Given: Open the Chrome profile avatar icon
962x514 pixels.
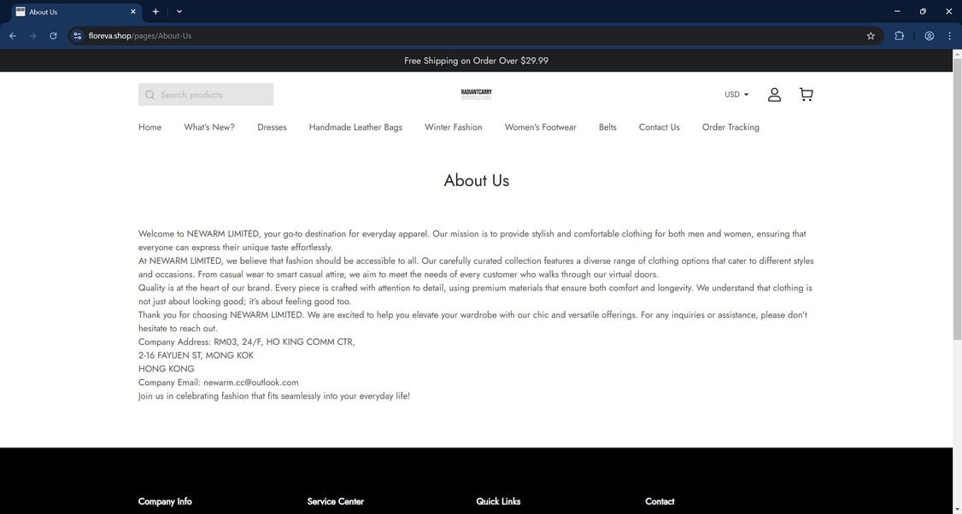Looking at the screenshot, I should tap(930, 36).
